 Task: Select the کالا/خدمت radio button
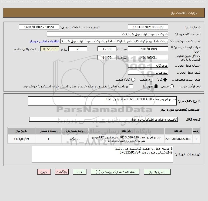pos(133,80)
